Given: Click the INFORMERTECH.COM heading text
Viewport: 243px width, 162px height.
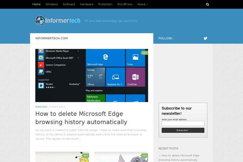Looking at the screenshot, I should coord(51,38).
